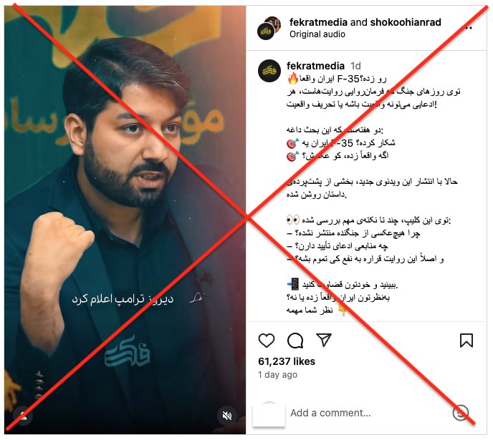Open the emoji picker in comment box

click(x=461, y=413)
